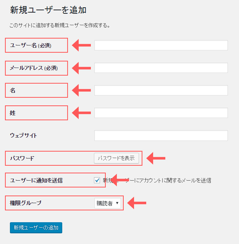Image resolution: width=239 pixels, height=244 pixels.
Task: Focus the メールアドレス input box
Action: coord(161,68)
